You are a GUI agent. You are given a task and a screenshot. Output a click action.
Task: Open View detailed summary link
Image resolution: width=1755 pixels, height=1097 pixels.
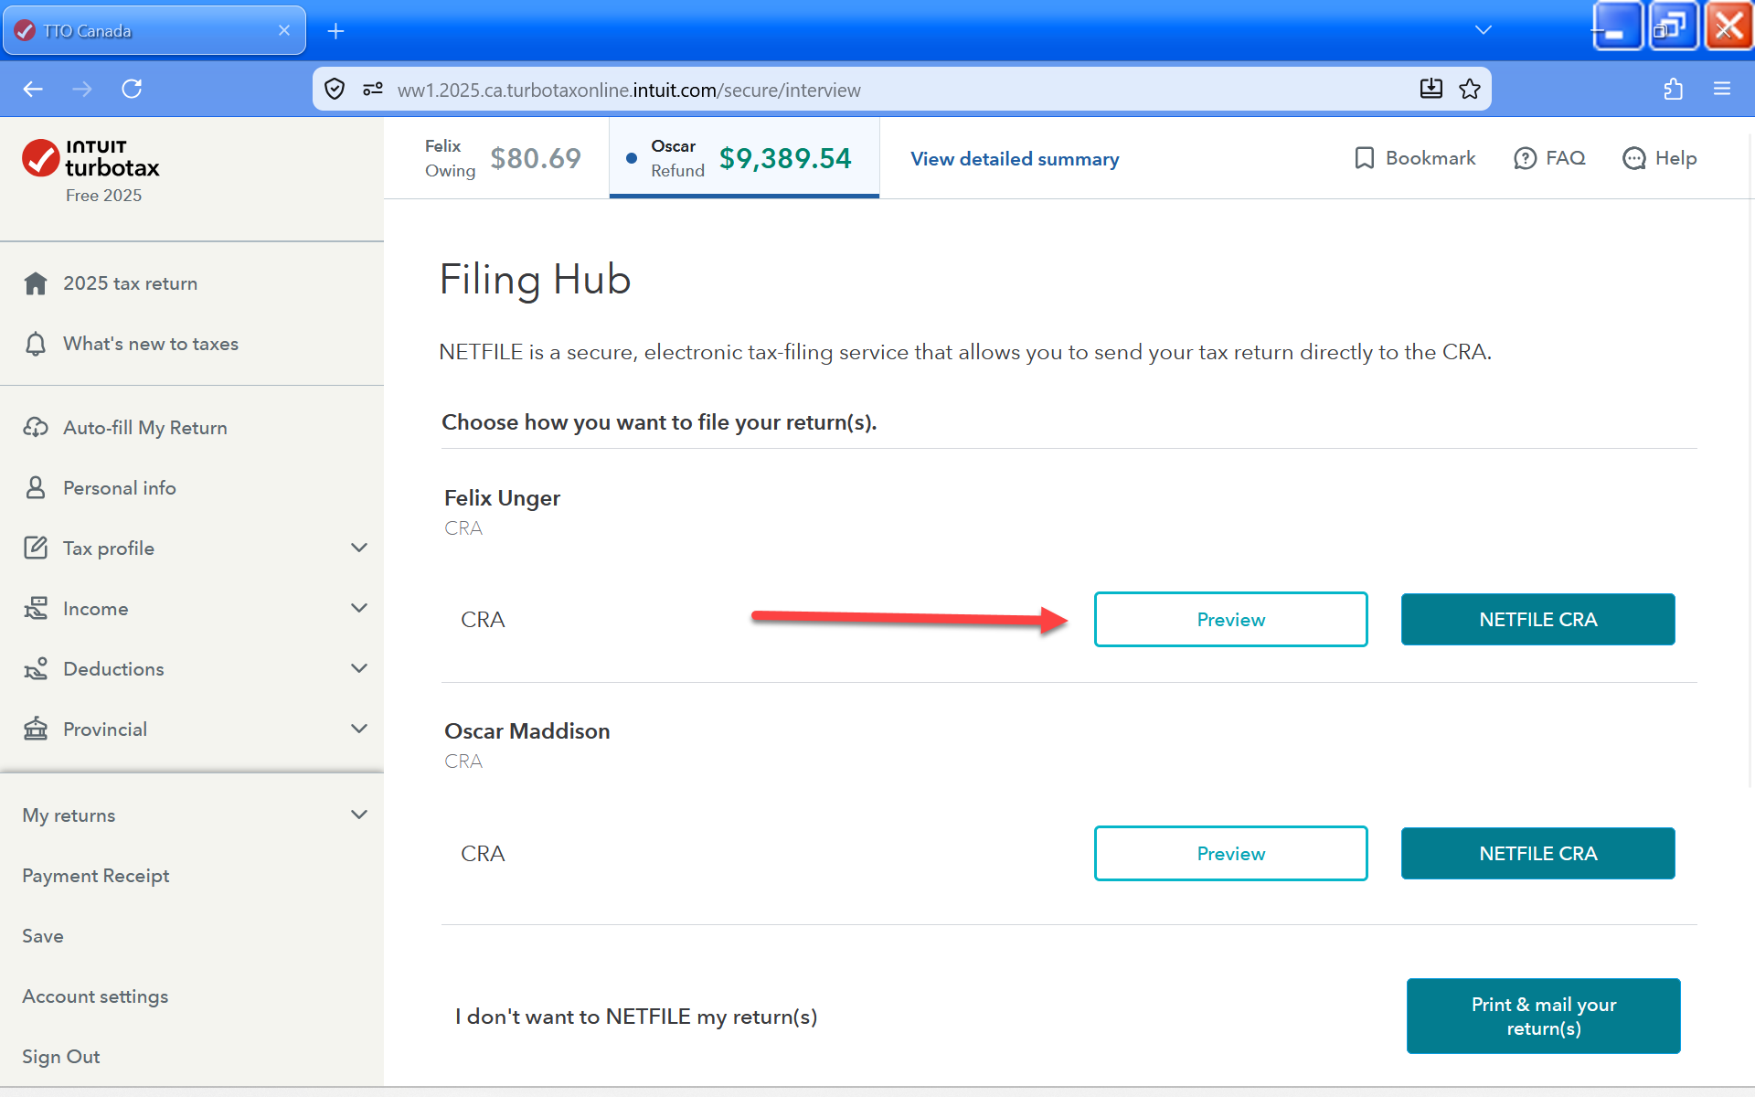[1015, 159]
